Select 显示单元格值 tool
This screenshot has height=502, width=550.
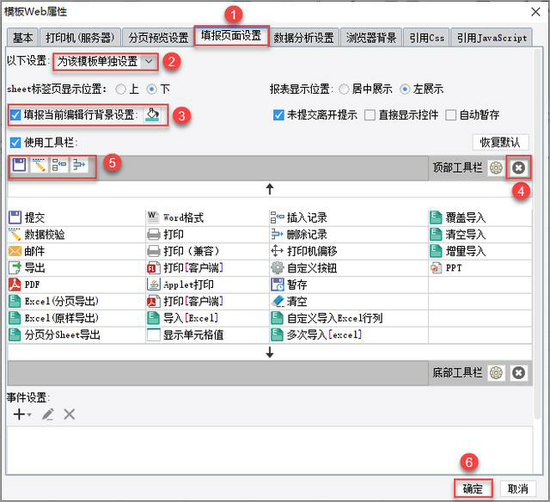186,334
